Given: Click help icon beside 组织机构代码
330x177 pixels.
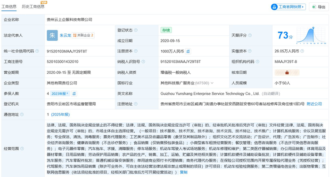Looking at the screenshot, I should [x=257, y=62].
